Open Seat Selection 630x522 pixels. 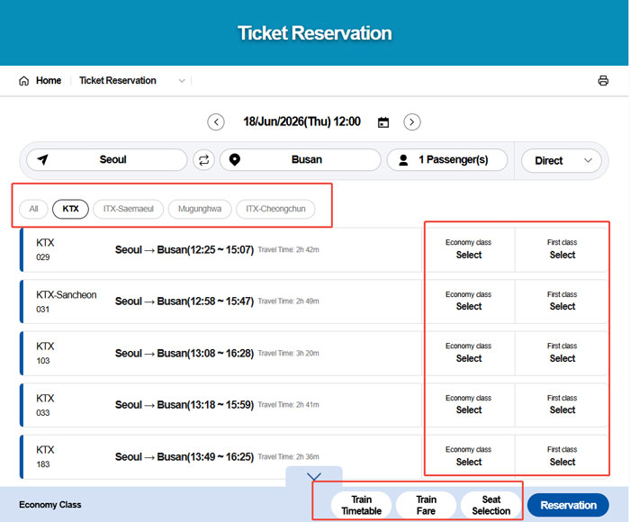(491, 505)
